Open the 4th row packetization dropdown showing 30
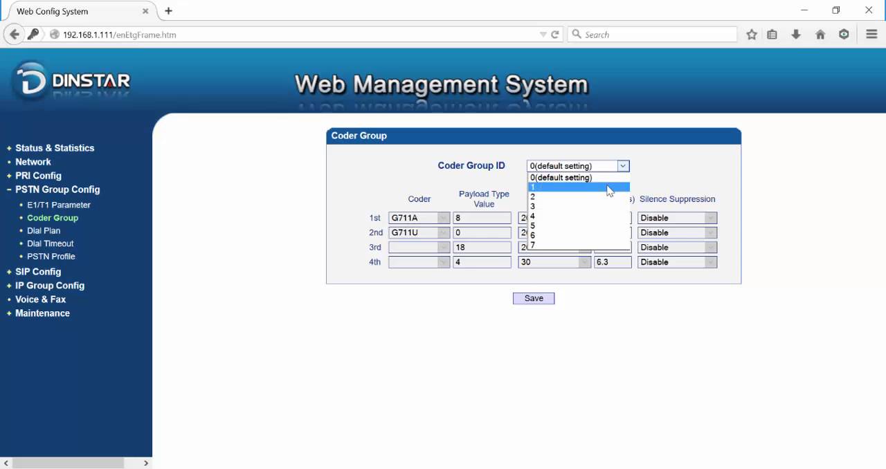 coord(554,262)
